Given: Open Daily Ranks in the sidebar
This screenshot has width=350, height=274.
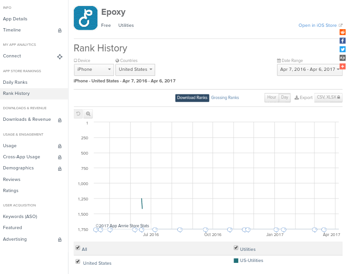Looking at the screenshot, I should tap(15, 82).
